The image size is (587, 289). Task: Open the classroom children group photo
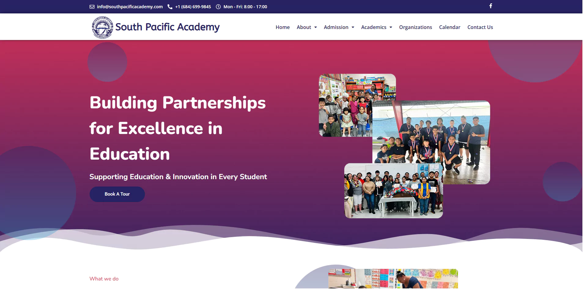(345, 104)
